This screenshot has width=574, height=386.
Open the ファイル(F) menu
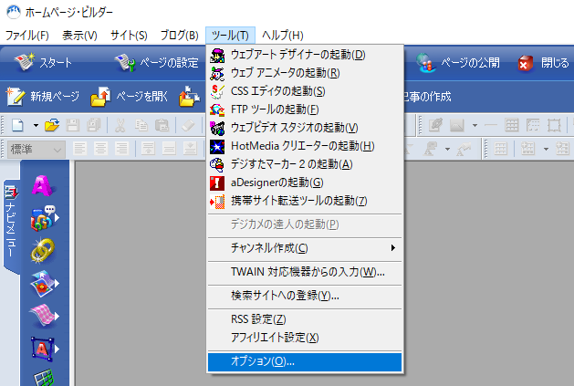pos(27,36)
